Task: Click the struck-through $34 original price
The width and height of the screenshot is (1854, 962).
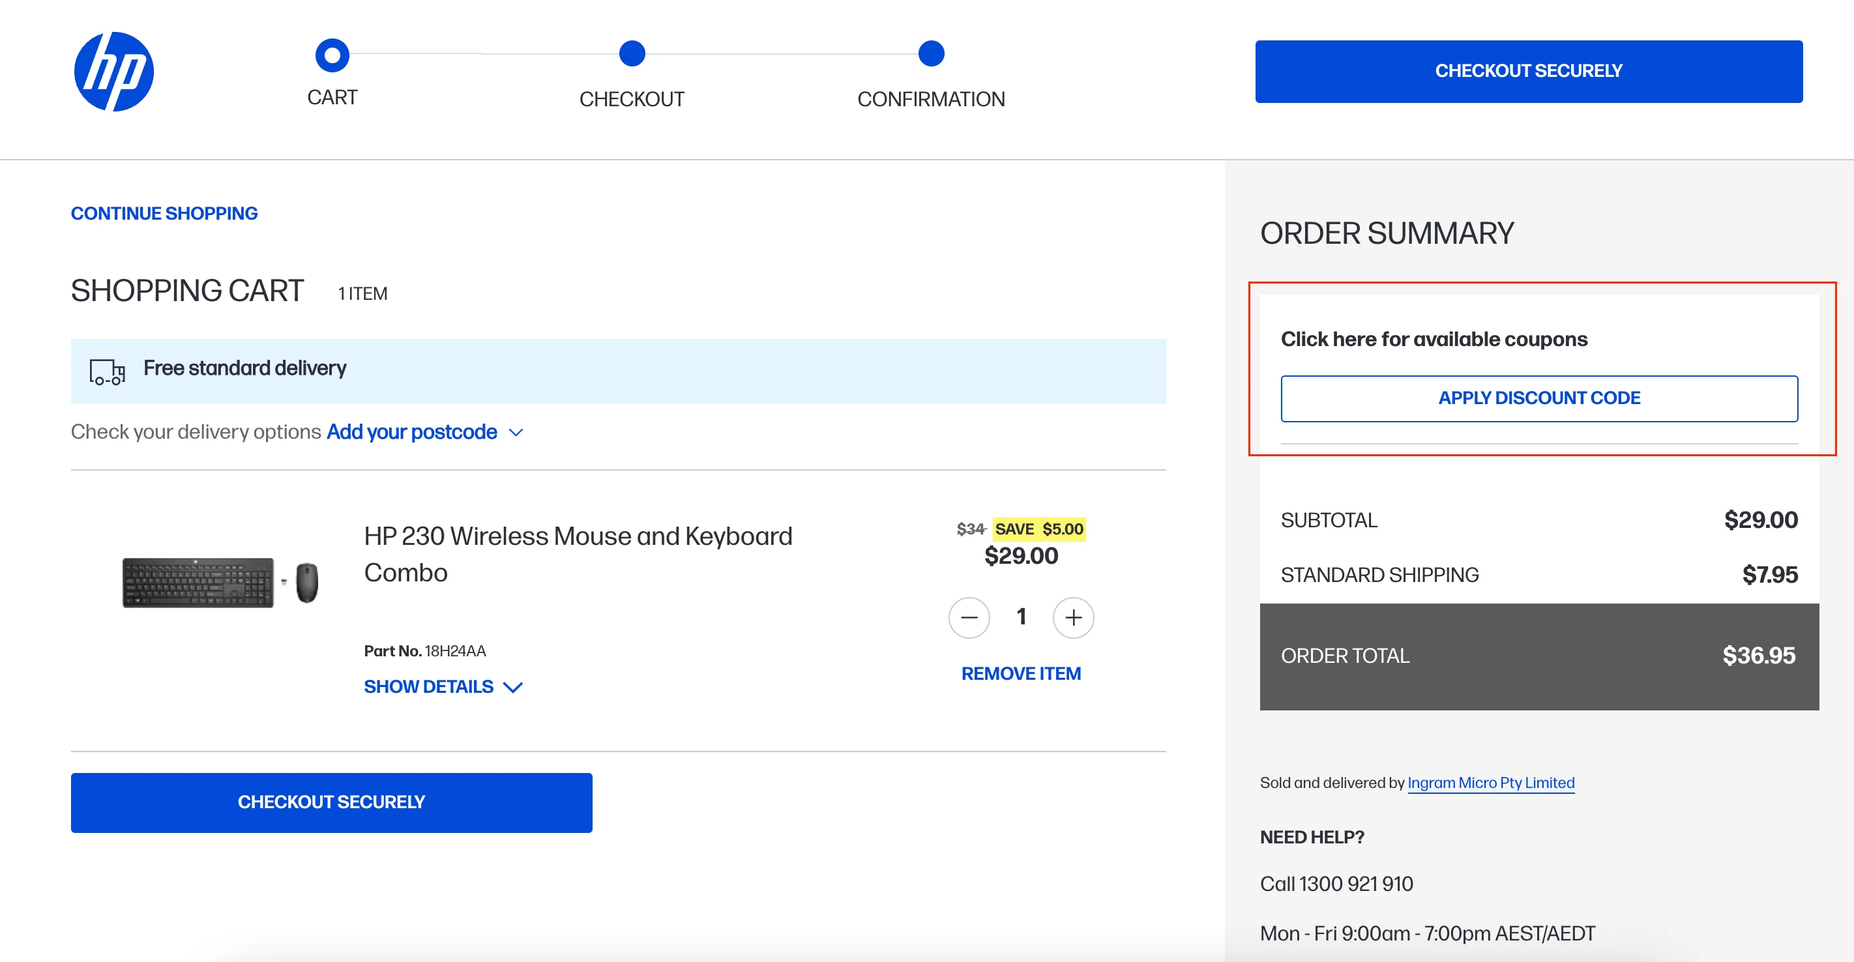Action: [x=971, y=529]
